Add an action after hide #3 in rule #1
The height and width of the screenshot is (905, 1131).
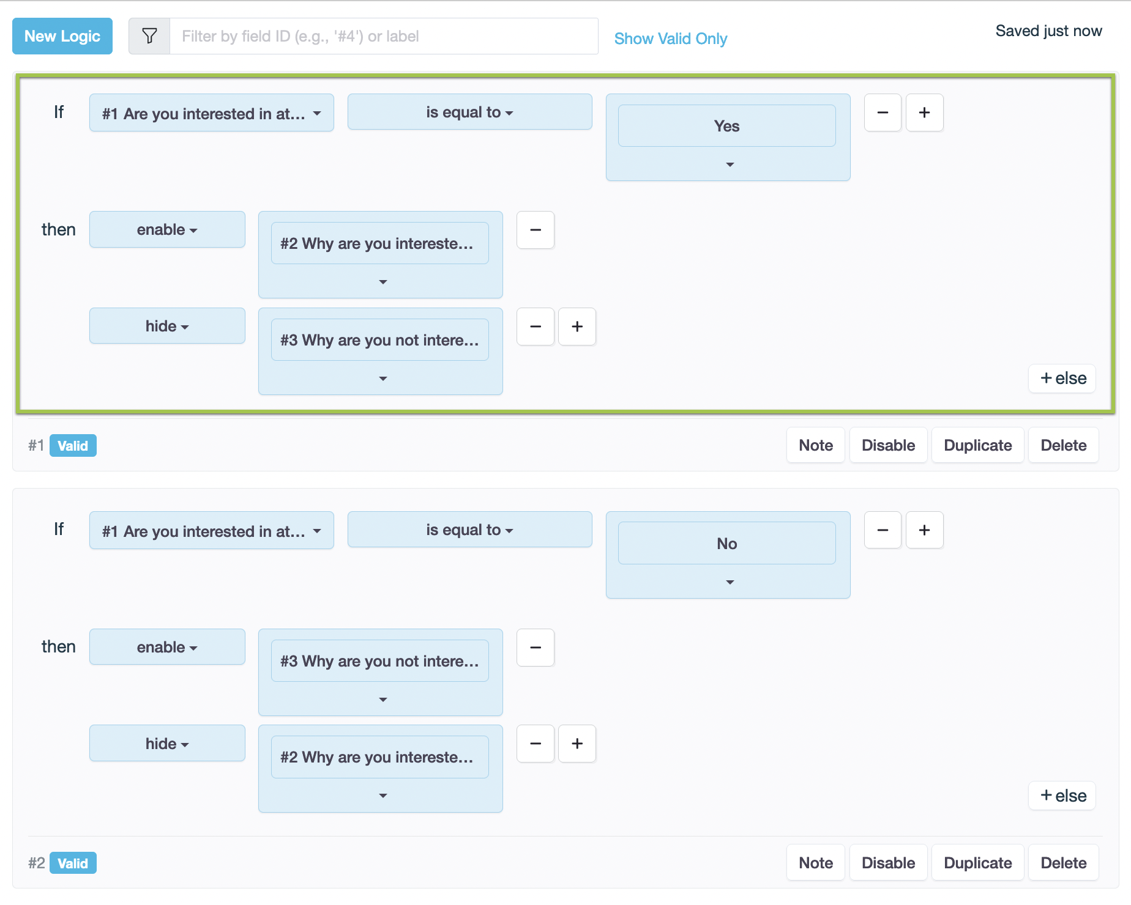tap(577, 327)
